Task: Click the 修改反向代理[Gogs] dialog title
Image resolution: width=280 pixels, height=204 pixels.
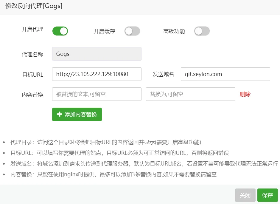Action: tap(34, 6)
